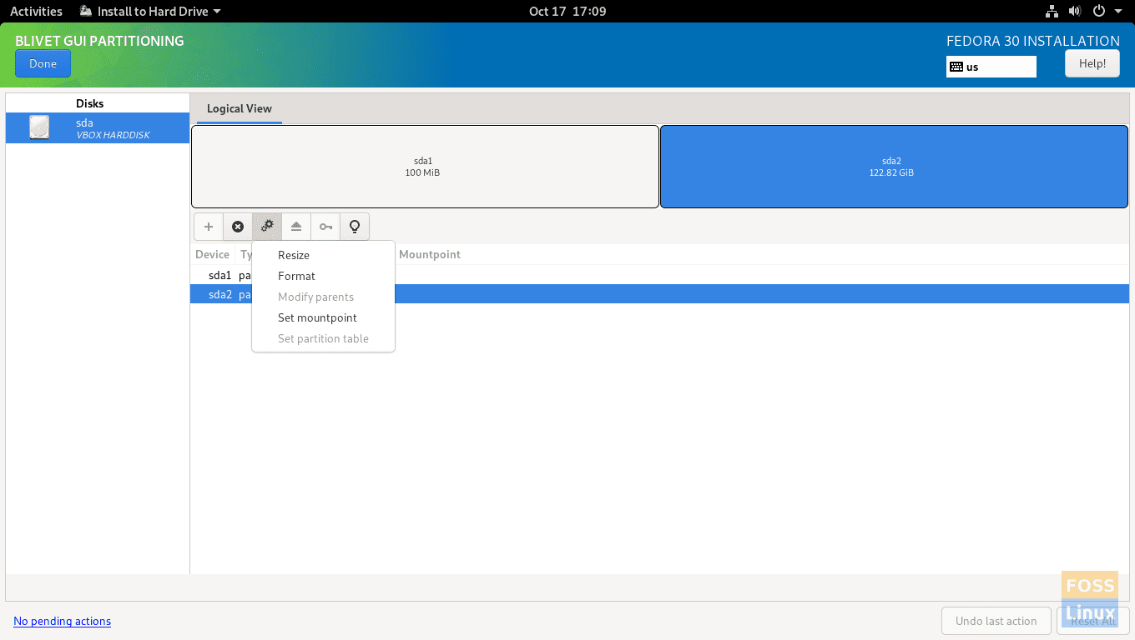Screen dimensions: 1135x640
Task: Open the gears actions icon on toolbar
Action: tap(266, 226)
